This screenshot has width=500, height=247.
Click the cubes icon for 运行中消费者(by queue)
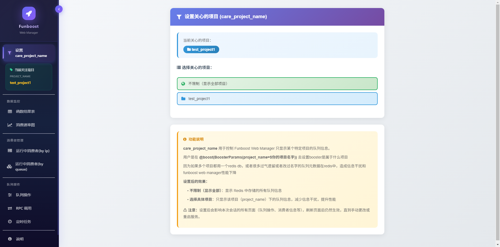[9, 167]
